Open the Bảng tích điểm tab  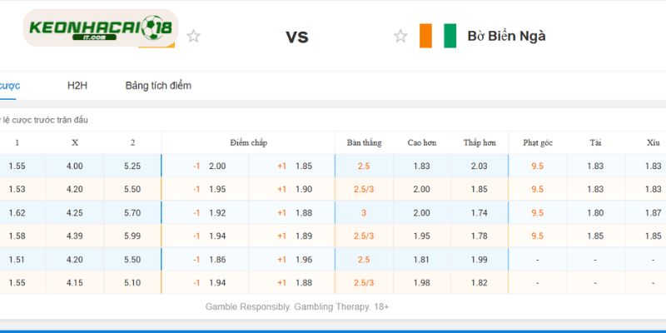[158, 86]
